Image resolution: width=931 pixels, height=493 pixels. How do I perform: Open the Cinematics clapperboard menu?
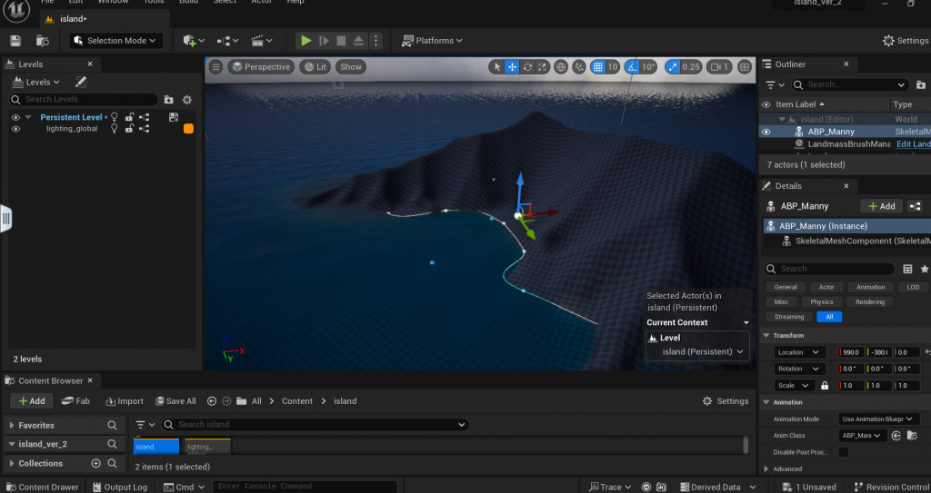pyautogui.click(x=262, y=40)
